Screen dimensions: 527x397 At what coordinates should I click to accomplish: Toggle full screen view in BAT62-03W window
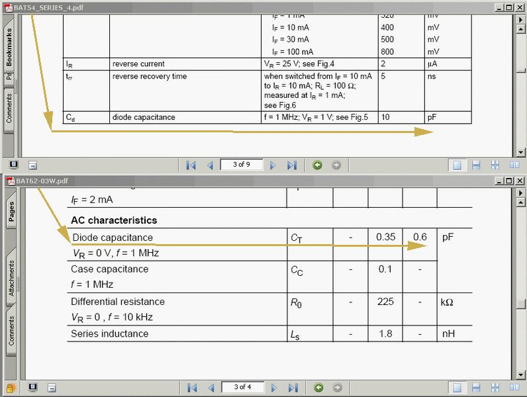(x=32, y=387)
